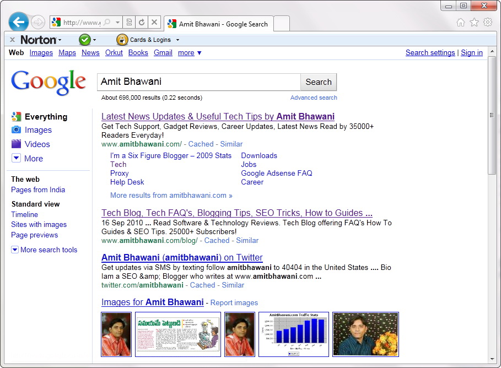The width and height of the screenshot is (501, 368).
Task: Click the traffic stats bar chart thumbnail
Action: 293,334
